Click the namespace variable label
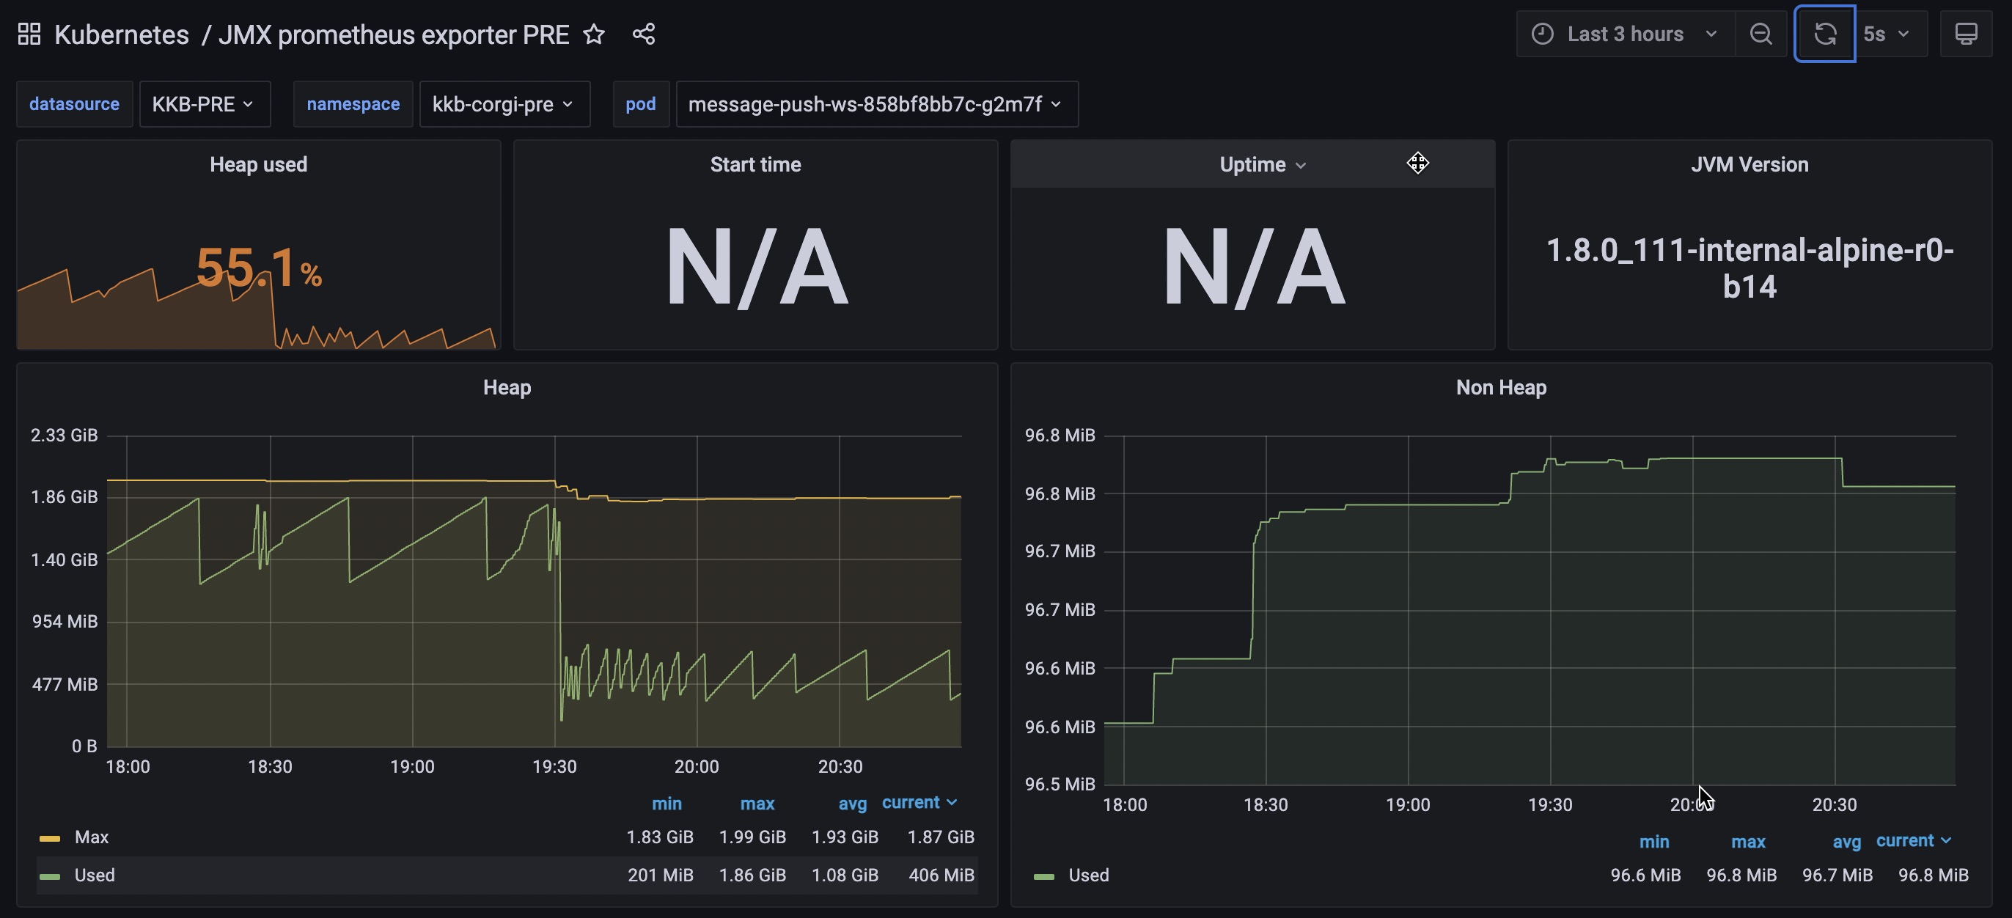Viewport: 2012px width, 918px height. click(353, 104)
